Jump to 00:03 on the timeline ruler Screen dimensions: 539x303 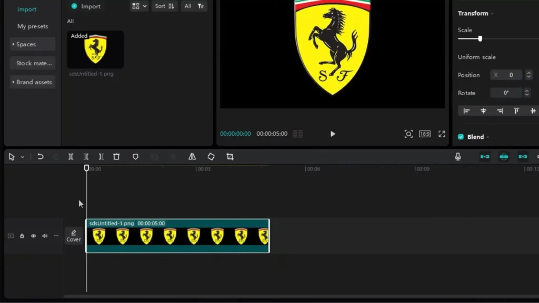coord(203,169)
